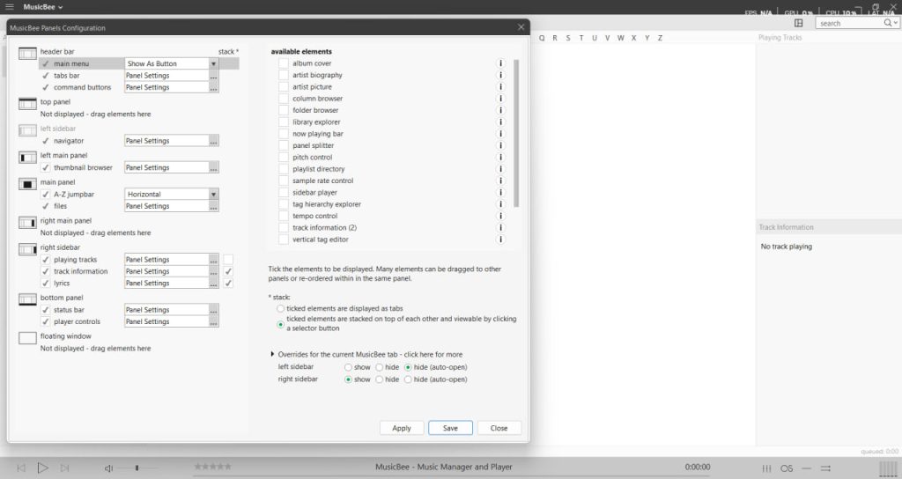Open the Track Information panel header
The width and height of the screenshot is (902, 479).
click(x=786, y=227)
